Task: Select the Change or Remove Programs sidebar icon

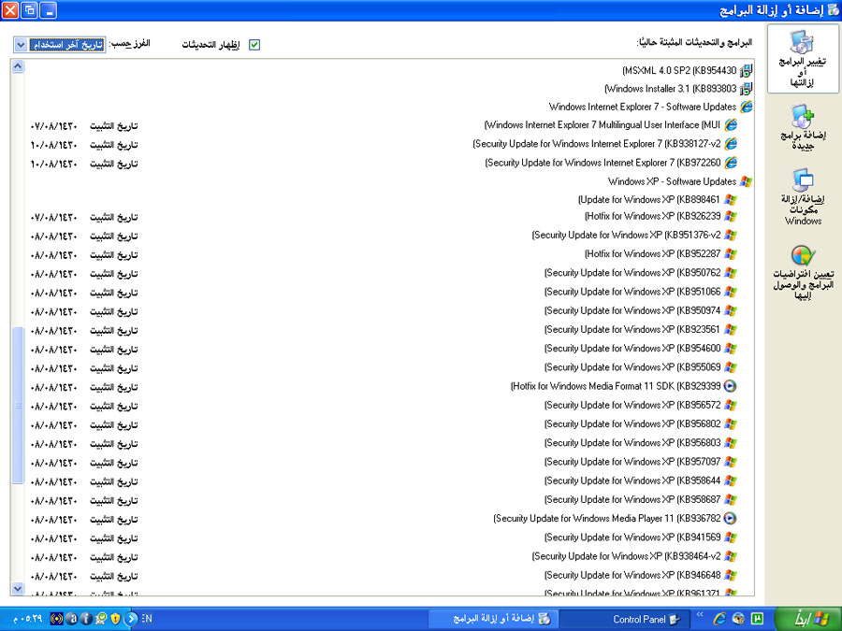Action: coord(803,59)
